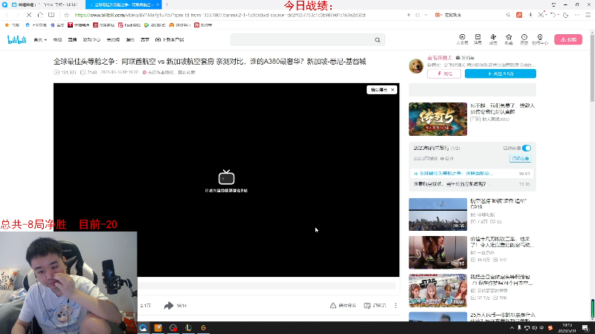Open a new browser tab
Viewport: 595px width, 334px height.
167,4
